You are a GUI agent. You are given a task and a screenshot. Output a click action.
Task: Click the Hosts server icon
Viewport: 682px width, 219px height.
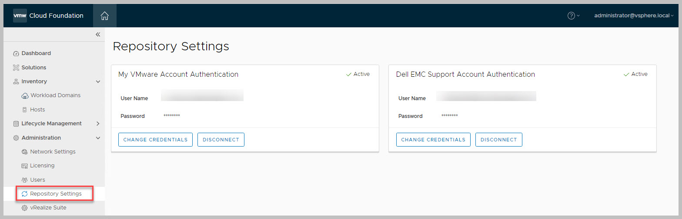tap(25, 110)
